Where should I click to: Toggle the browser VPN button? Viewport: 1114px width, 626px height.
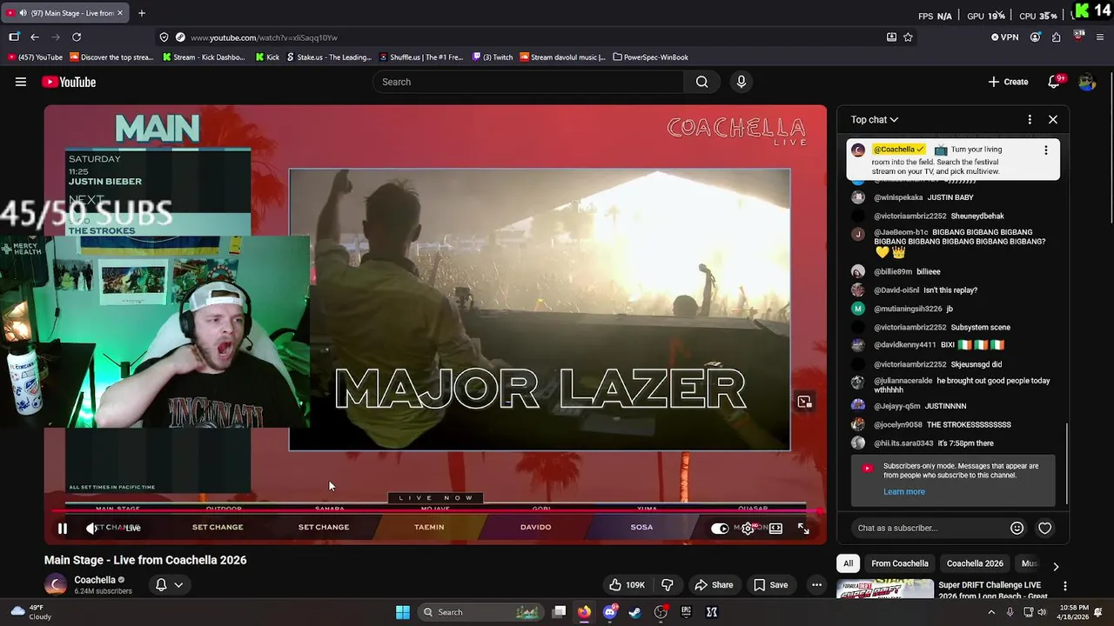pos(1004,37)
